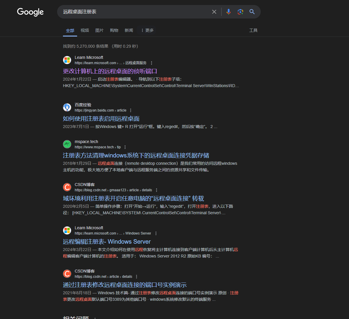Open the three-dot menu beside jingyan.baidu.com
This screenshot has width=349, height=319.
[131, 110]
